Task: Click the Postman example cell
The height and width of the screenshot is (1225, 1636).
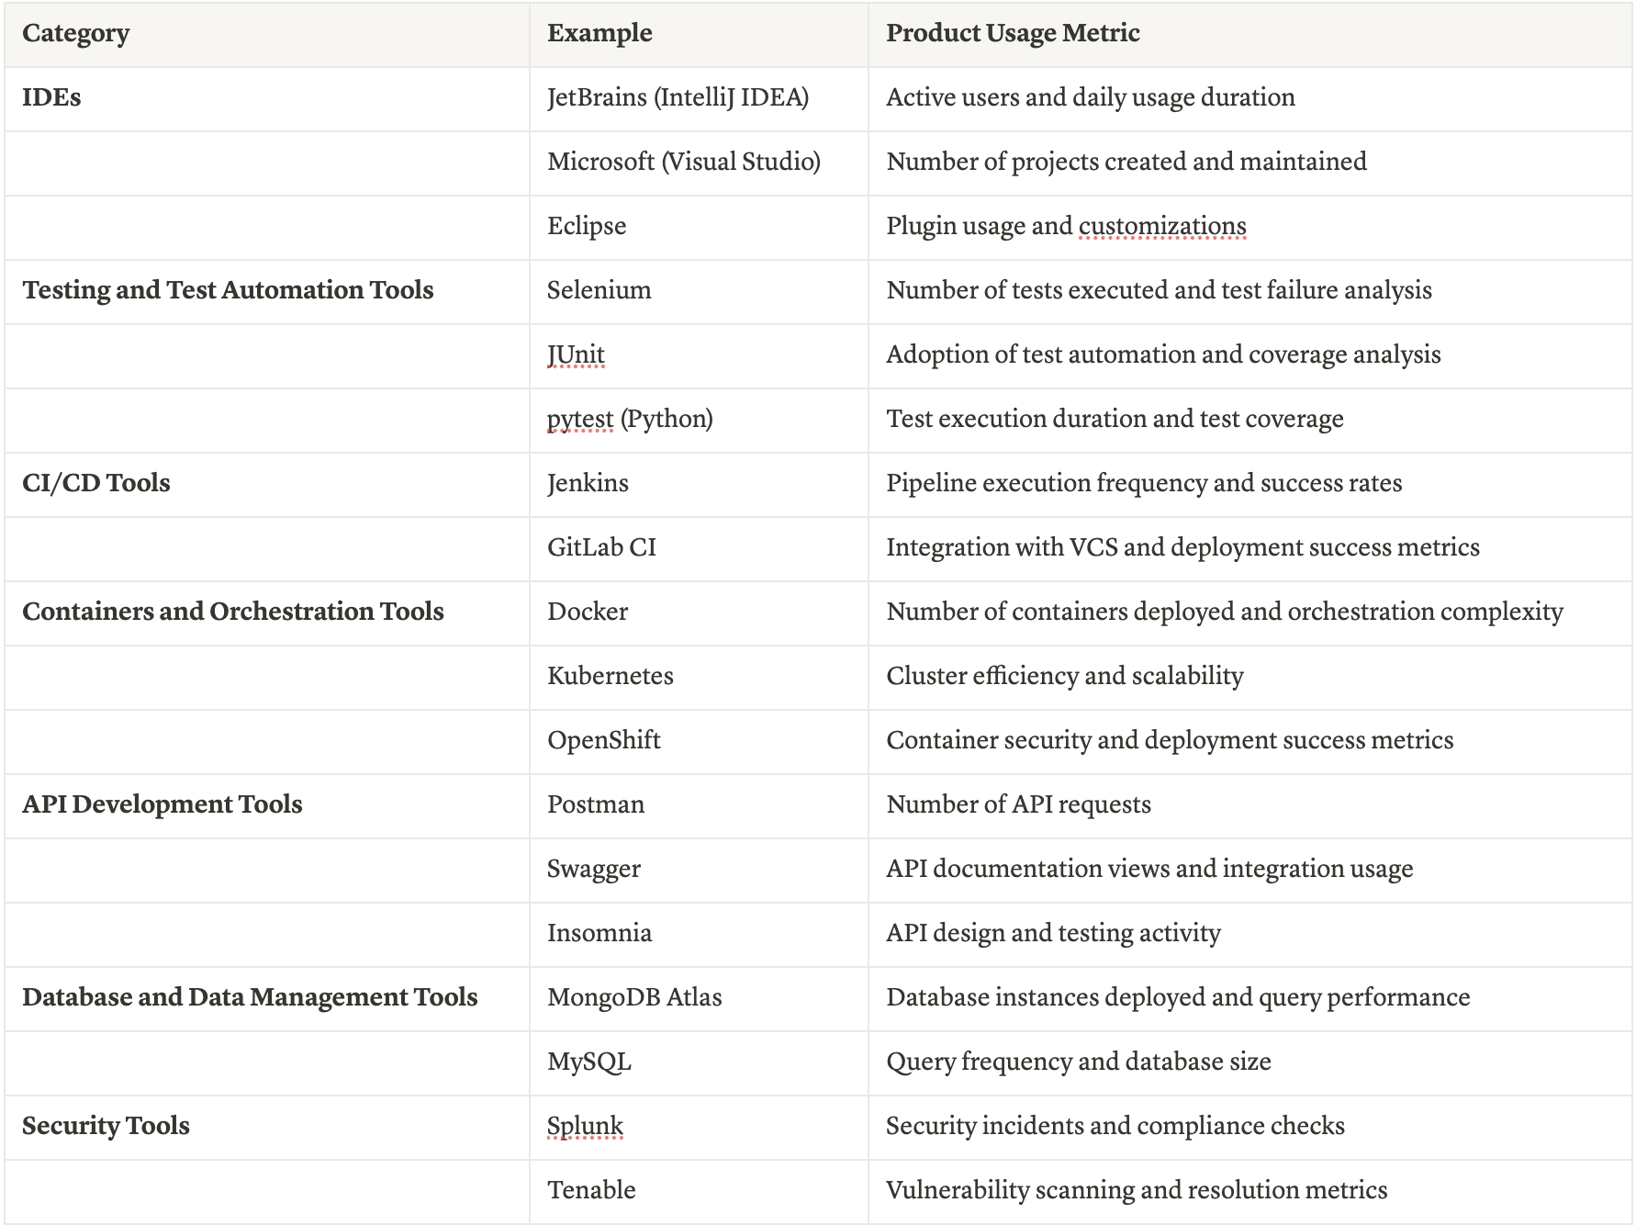Action: (596, 805)
